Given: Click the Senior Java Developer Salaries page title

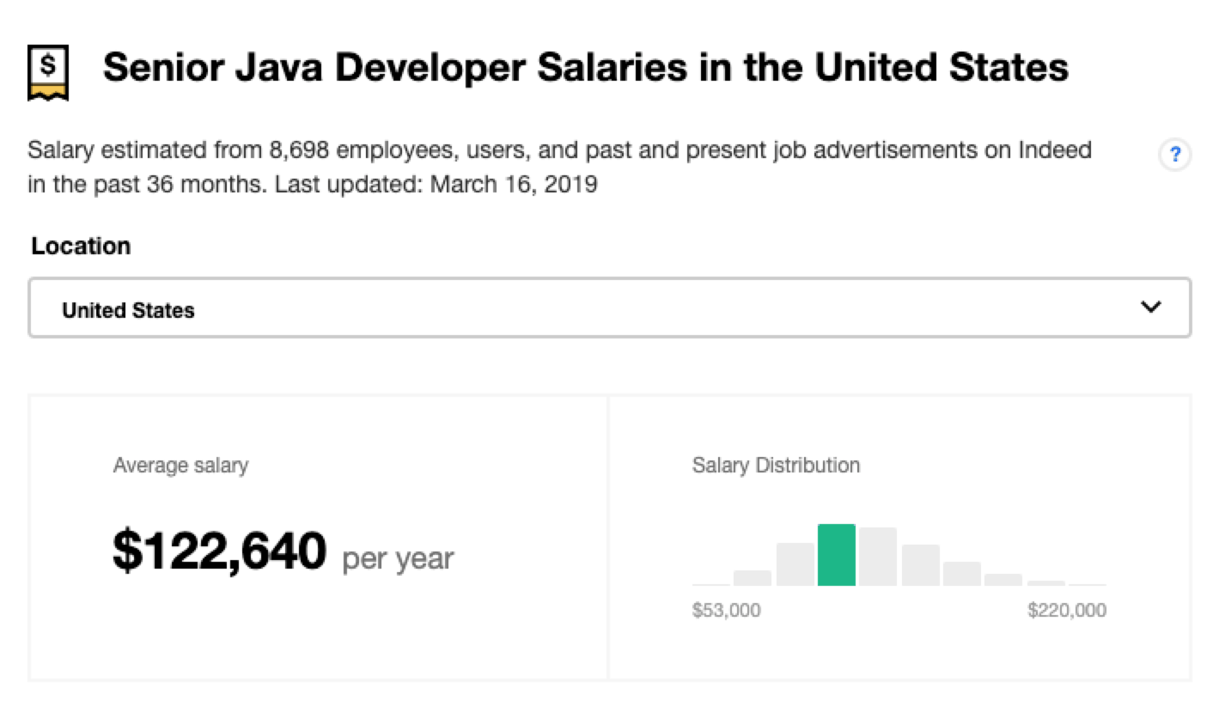Looking at the screenshot, I should pos(585,67).
